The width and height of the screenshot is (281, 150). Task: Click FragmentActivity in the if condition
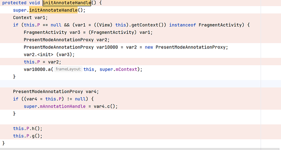220,25
